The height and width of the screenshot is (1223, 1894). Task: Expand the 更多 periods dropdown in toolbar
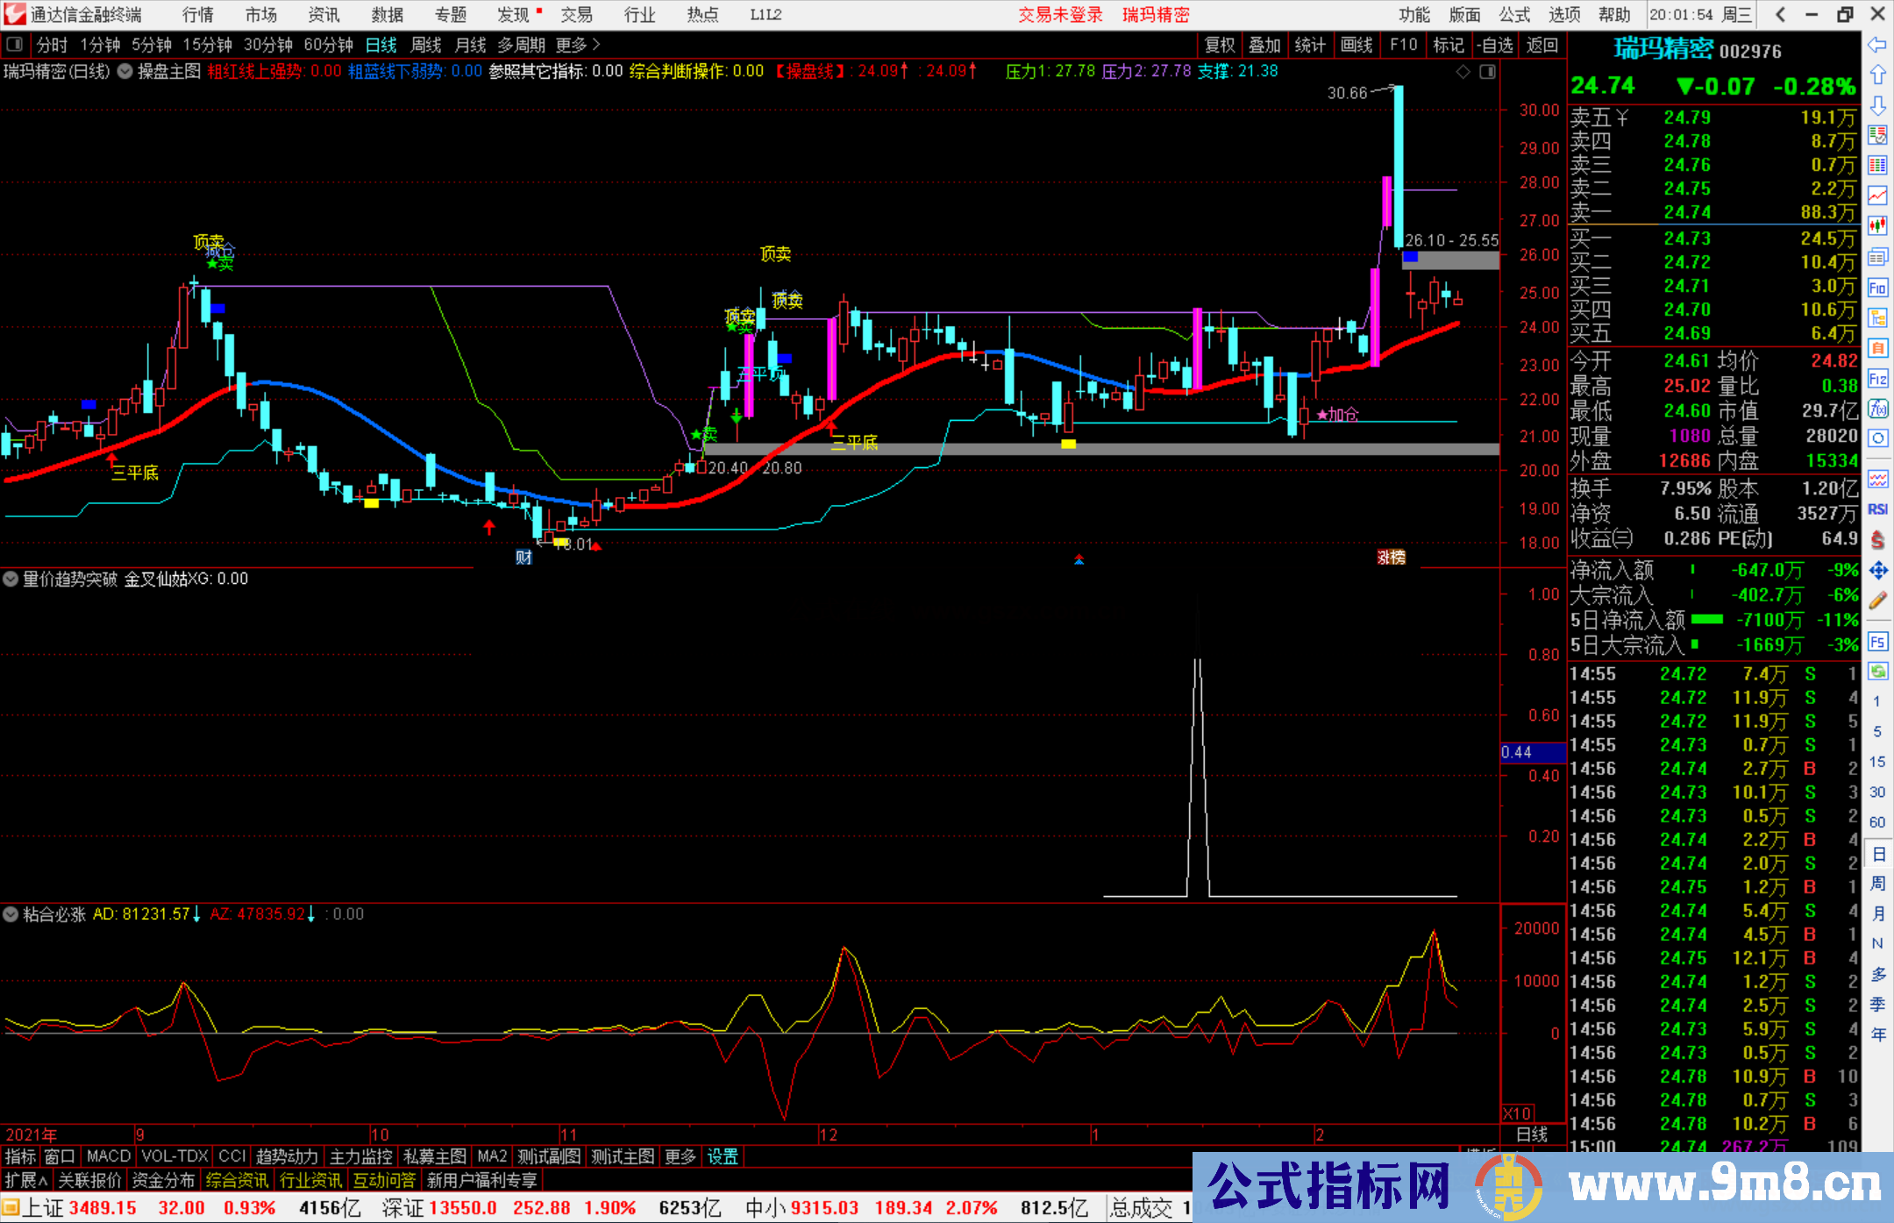[578, 45]
